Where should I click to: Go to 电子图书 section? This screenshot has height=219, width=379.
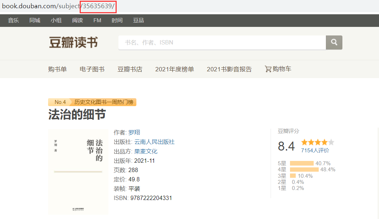92,69
